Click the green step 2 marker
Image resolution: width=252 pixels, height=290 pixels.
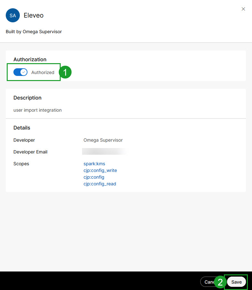(220, 282)
